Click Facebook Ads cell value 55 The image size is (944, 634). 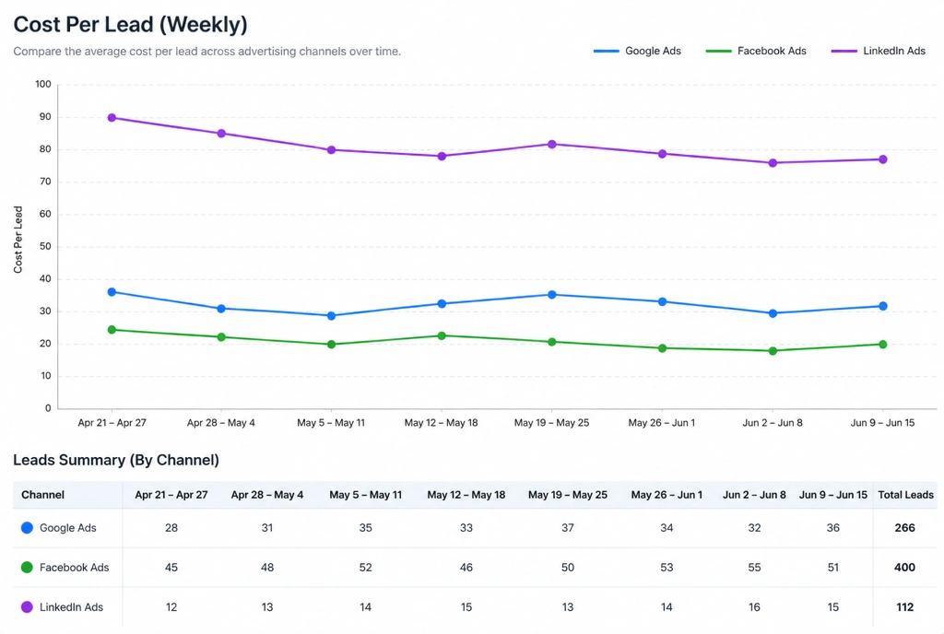click(x=754, y=568)
